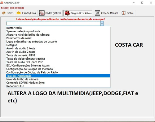Choose Configuração de Seleção de Mercado
Image resolution: width=155 pixels, height=122 pixels.
pyautogui.click(x=58, y=69)
